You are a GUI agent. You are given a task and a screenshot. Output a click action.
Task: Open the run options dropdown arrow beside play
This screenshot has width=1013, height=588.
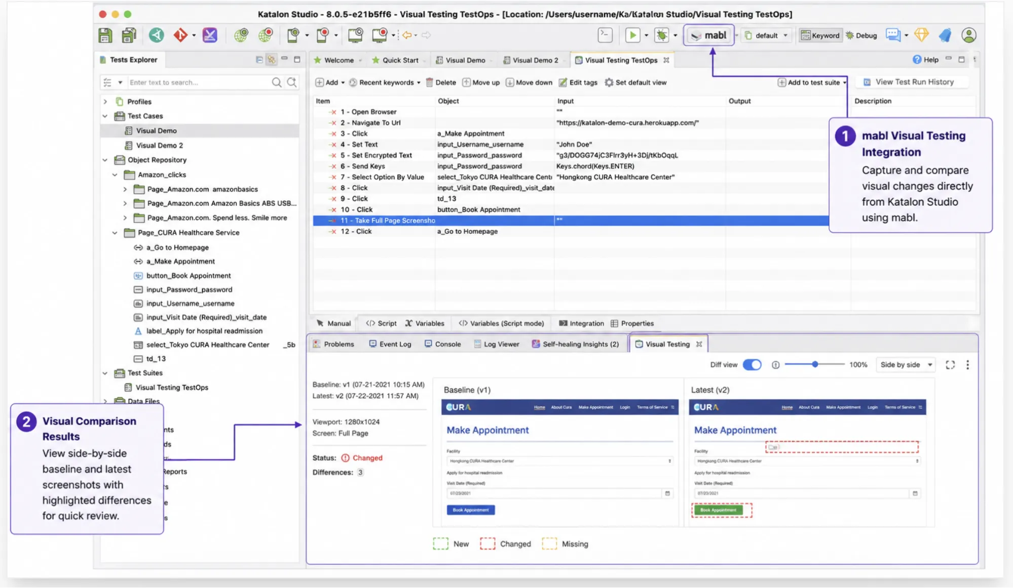tap(646, 35)
